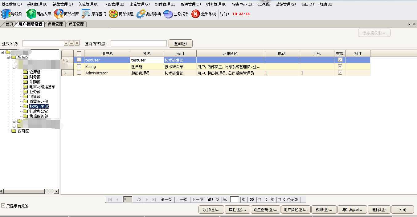Focus the 查询内容 search input
417x217 pixels.
(x=139, y=43)
